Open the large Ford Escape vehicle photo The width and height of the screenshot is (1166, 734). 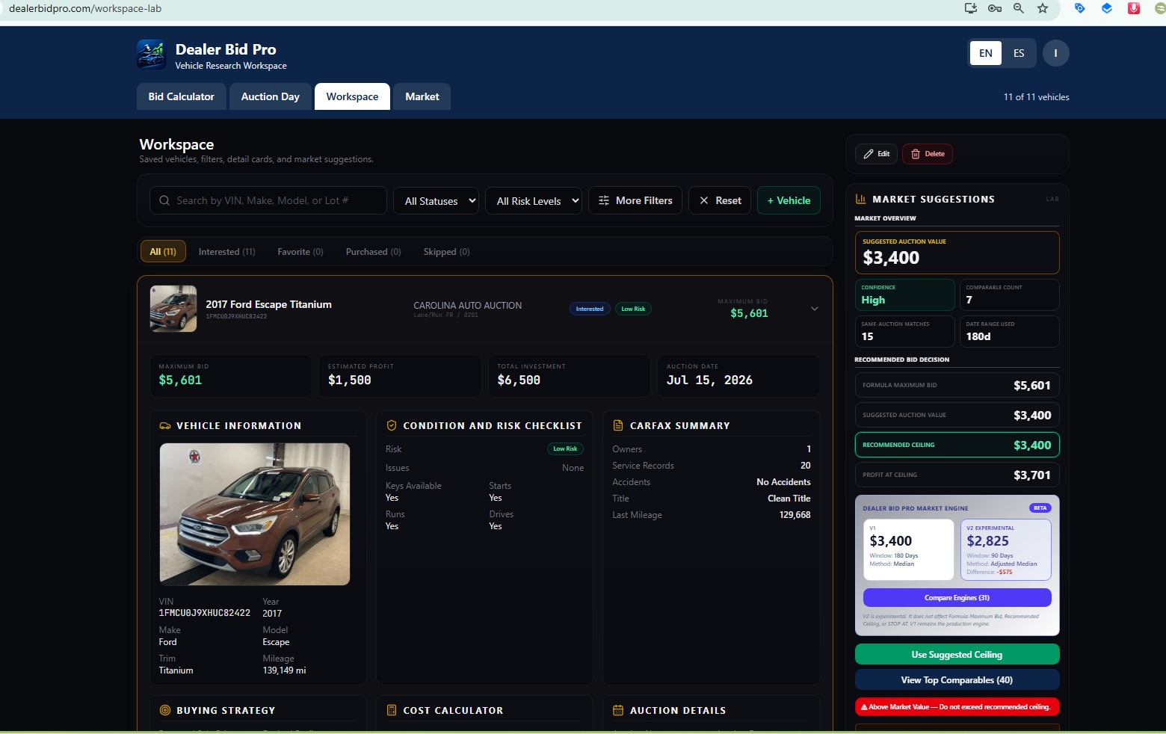click(x=255, y=514)
